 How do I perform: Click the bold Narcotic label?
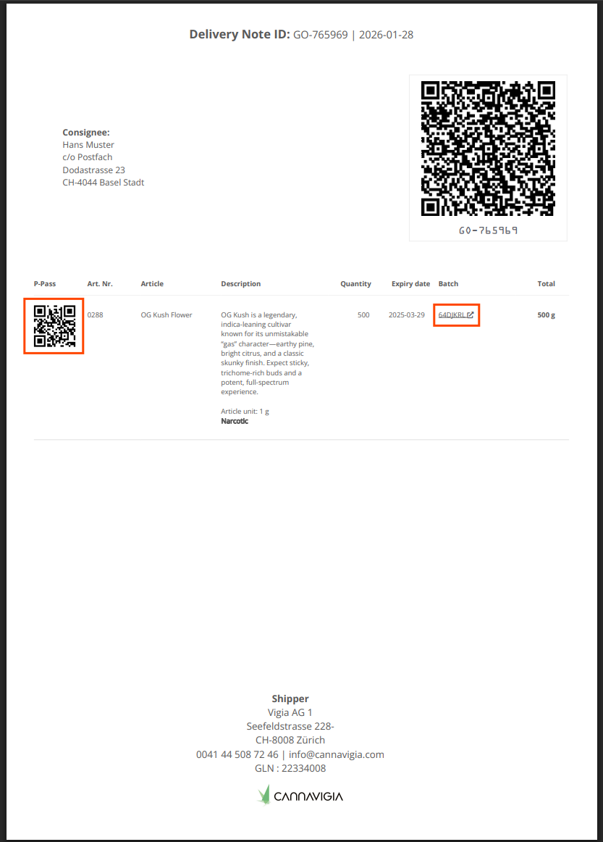[x=235, y=421]
